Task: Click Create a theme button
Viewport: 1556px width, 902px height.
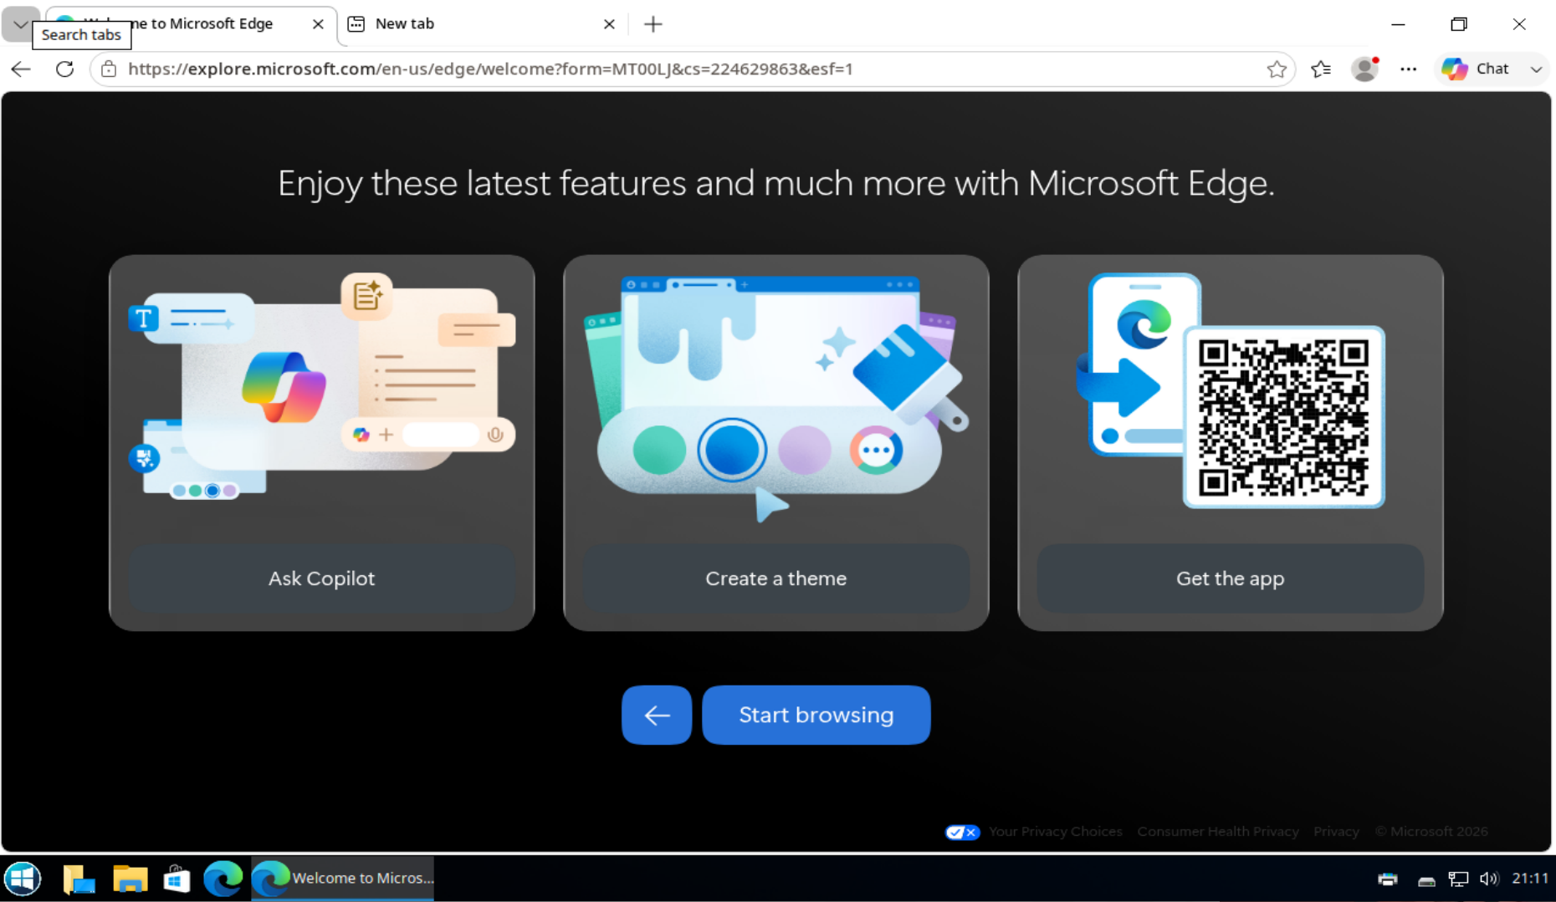Action: click(x=775, y=578)
